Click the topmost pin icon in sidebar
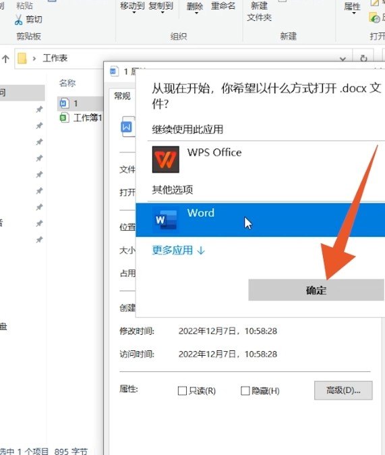The height and width of the screenshot is (455, 385). click(x=39, y=109)
